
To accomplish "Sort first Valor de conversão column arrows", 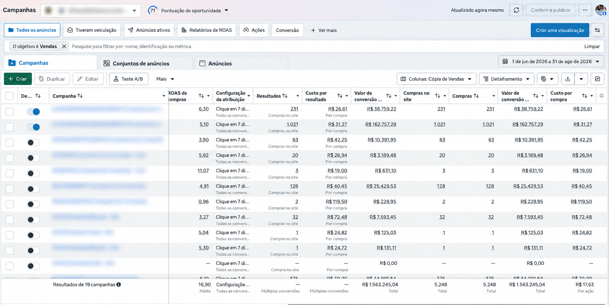I will [389, 96].
